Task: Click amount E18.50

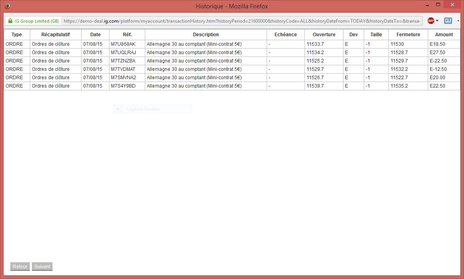Action: 437,44
